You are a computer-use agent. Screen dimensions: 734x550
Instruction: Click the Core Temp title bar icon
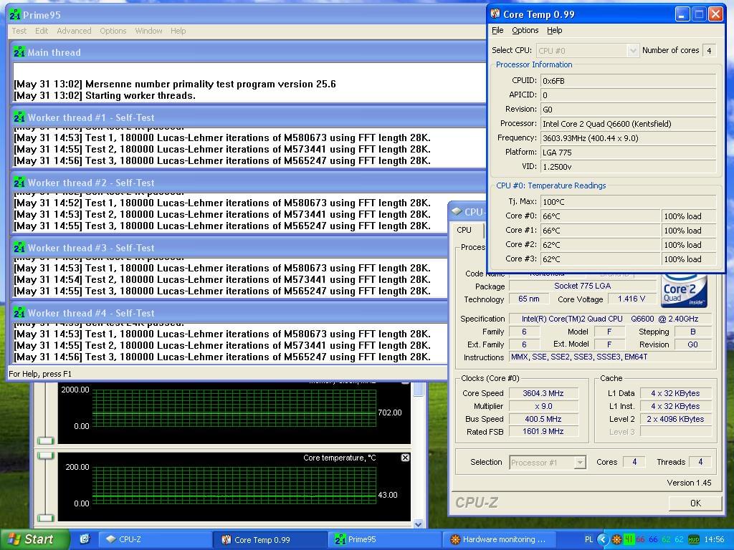tap(495, 14)
